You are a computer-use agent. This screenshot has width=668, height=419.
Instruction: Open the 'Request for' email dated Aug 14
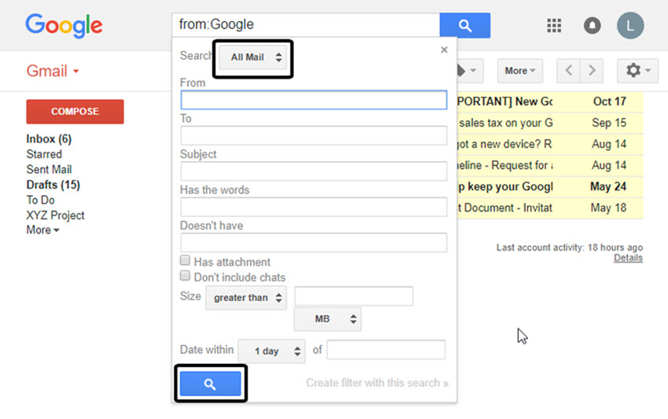[549, 166]
